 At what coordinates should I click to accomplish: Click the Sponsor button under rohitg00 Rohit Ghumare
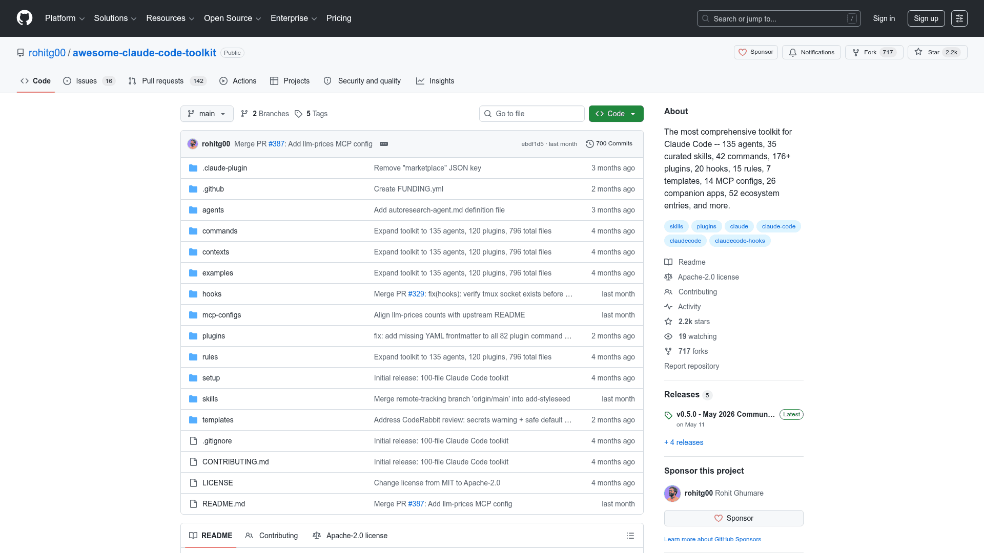pyautogui.click(x=734, y=518)
